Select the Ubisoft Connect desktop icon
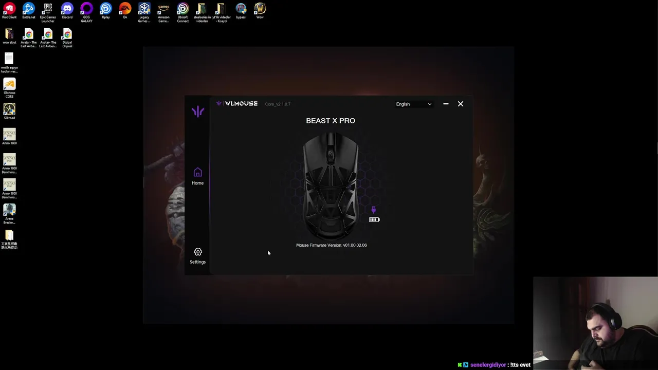 point(183,13)
